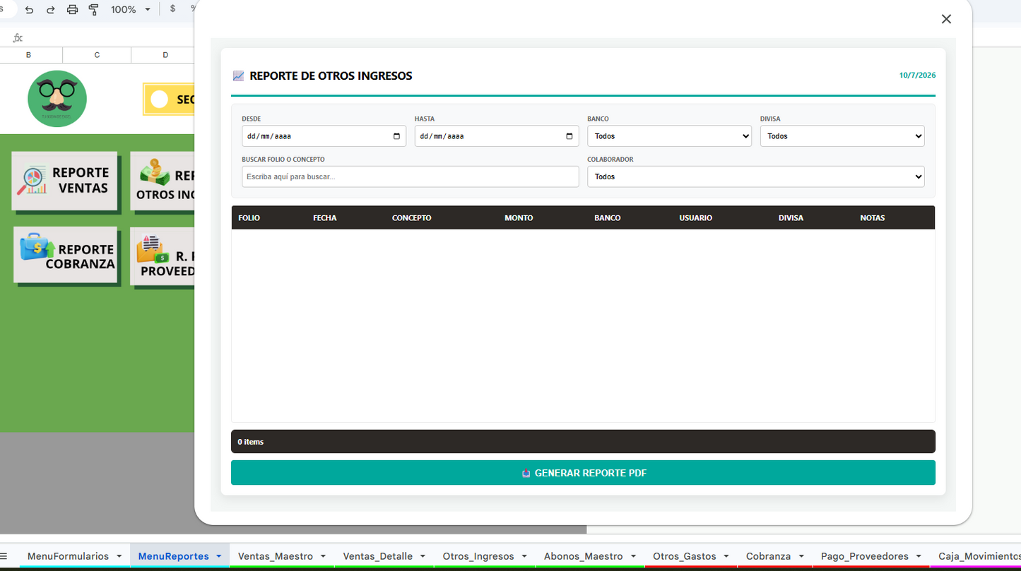Print the spreadsheet
The width and height of the screenshot is (1021, 571).
tap(72, 10)
